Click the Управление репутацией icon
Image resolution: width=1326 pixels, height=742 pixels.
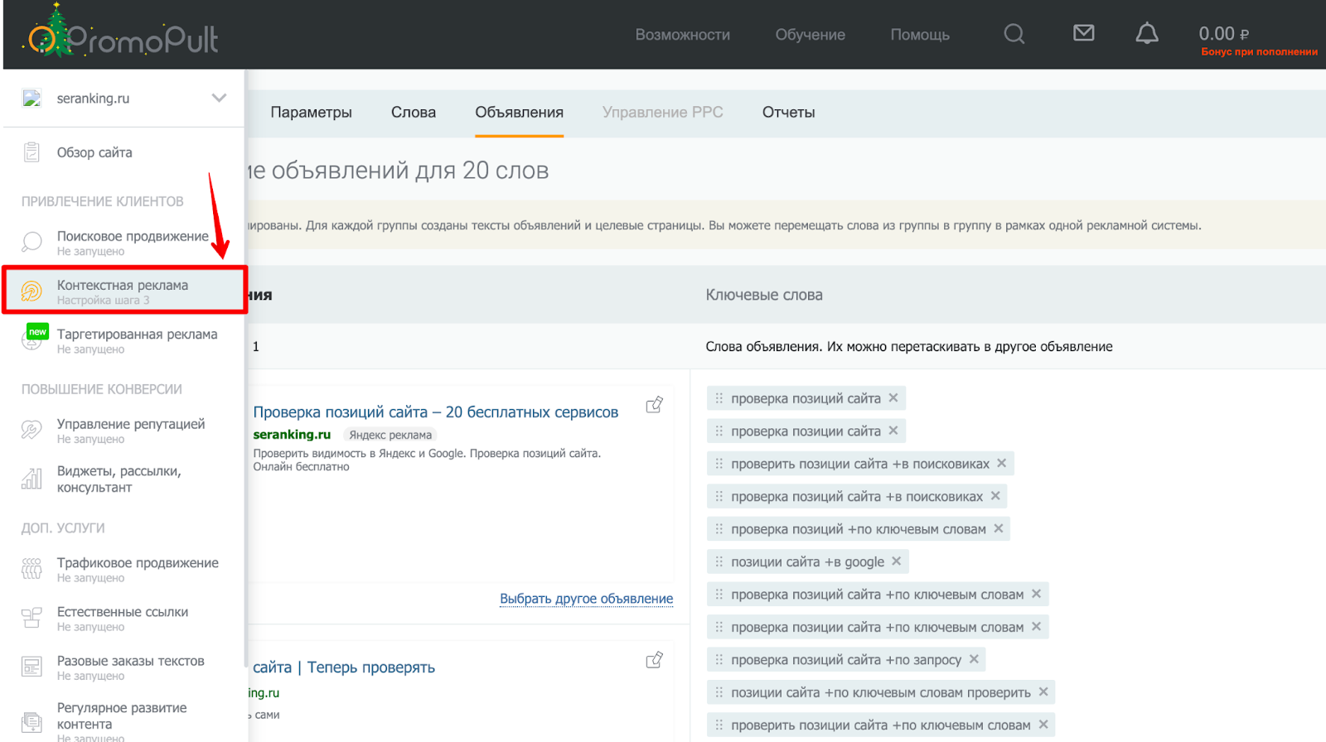[31, 430]
